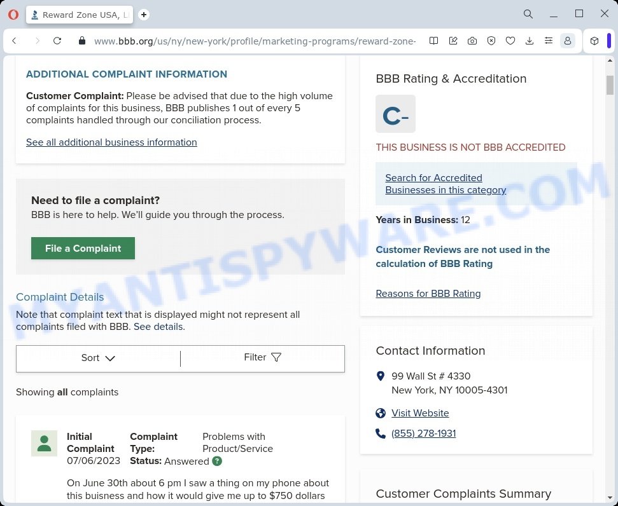The width and height of the screenshot is (618, 506).
Task: Click the 'Years in Business: 12' text
Action: 423,220
